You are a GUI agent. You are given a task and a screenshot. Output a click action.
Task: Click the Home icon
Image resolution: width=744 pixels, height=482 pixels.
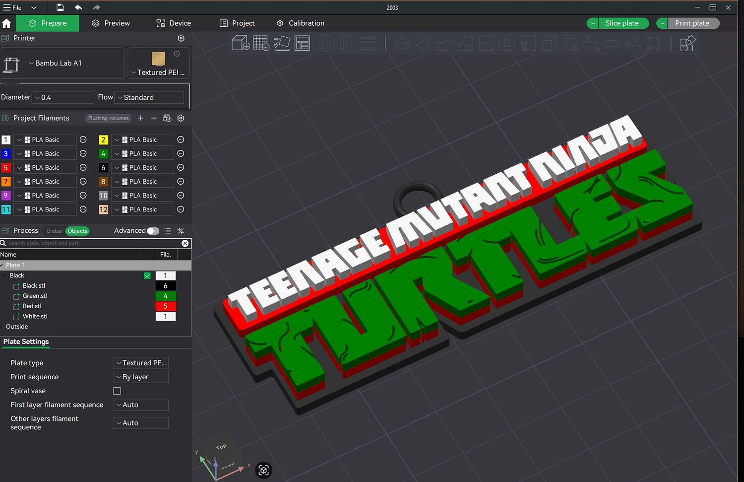point(6,23)
